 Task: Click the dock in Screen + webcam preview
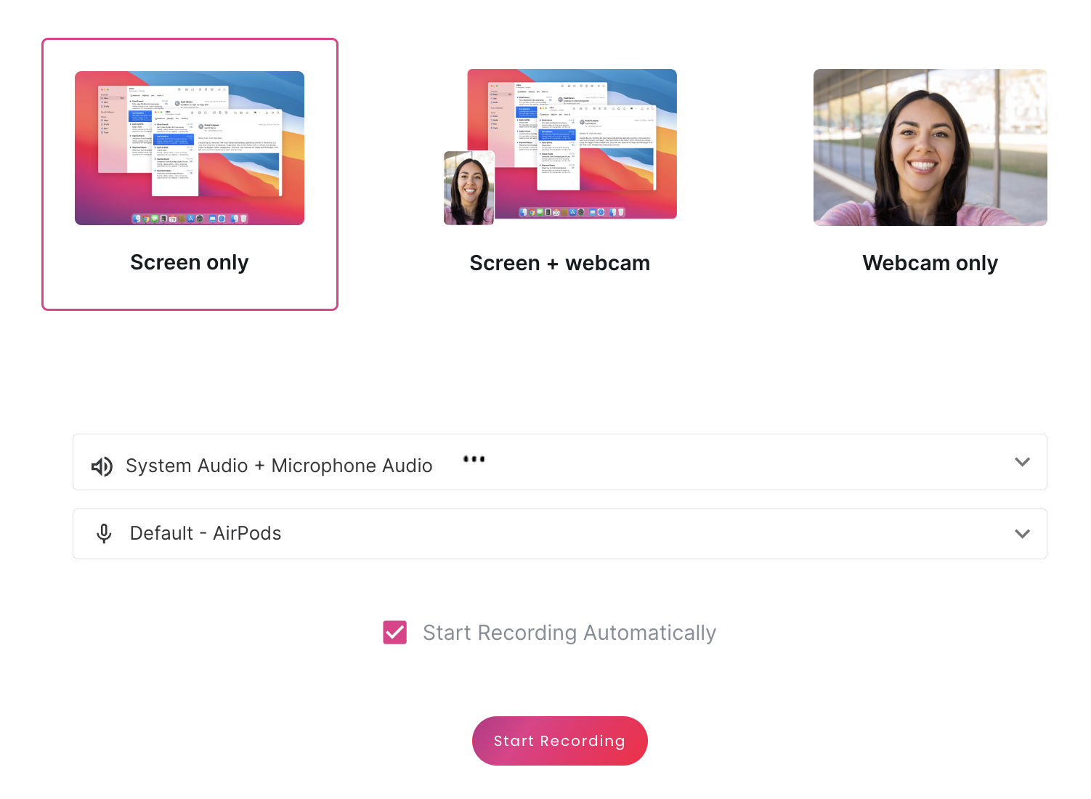pos(572,212)
